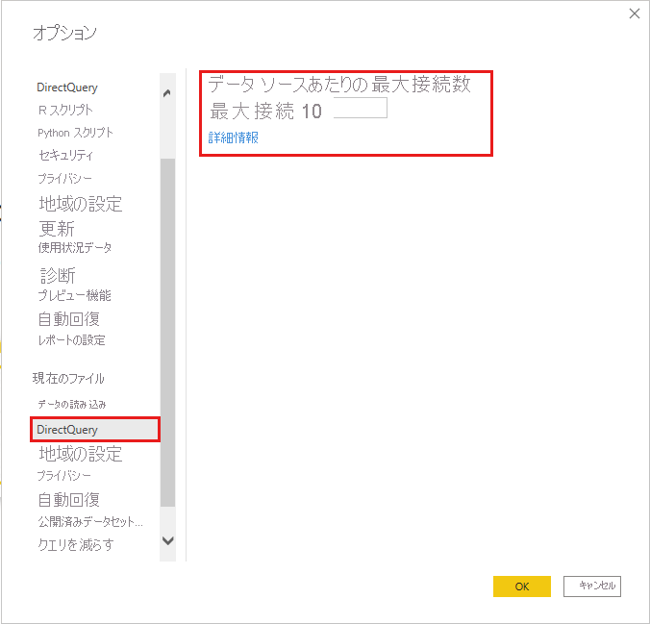
Task: Click the キャンセル button
Action: [592, 587]
